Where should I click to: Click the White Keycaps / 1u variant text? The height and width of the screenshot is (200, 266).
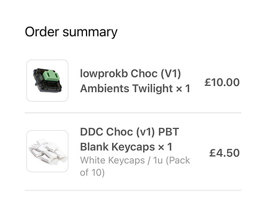121,160
